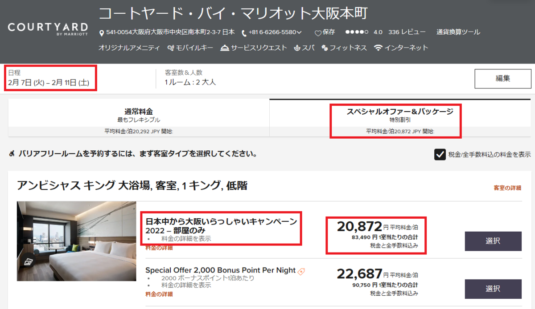Click the サービスリクエスト text link
535x309 pixels.
tap(259, 48)
